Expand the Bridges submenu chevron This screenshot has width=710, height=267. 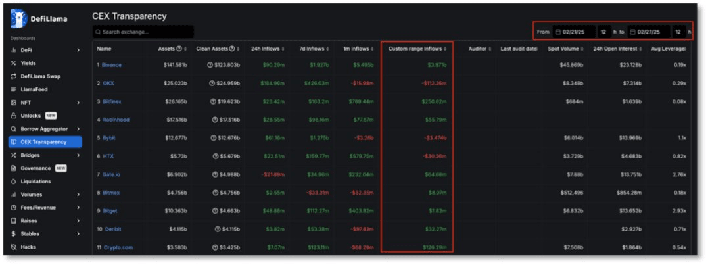78,155
